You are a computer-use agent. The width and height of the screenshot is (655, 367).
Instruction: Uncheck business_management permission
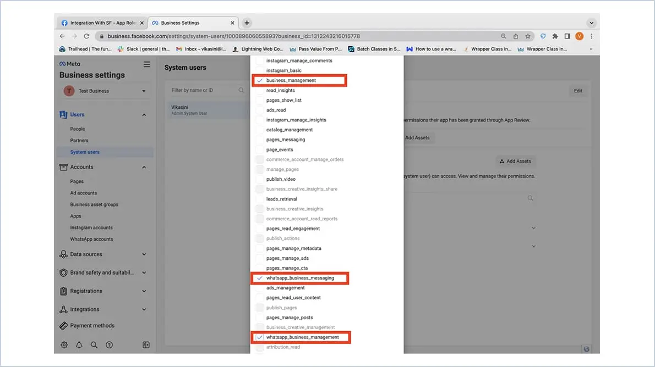click(260, 81)
